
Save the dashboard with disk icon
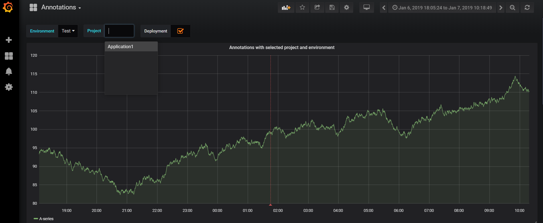pos(332,8)
